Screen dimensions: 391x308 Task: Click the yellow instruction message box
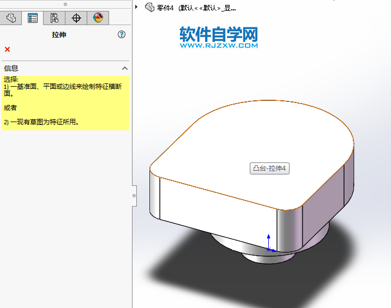point(65,103)
